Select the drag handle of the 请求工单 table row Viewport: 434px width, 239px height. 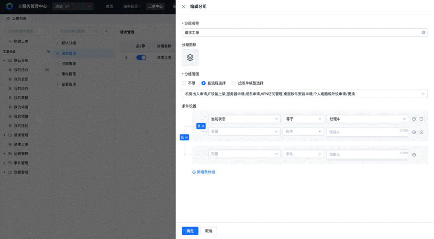pos(126,57)
